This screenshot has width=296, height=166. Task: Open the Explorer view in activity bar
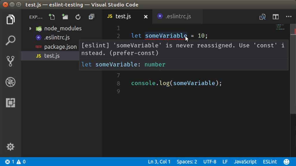tap(10, 19)
